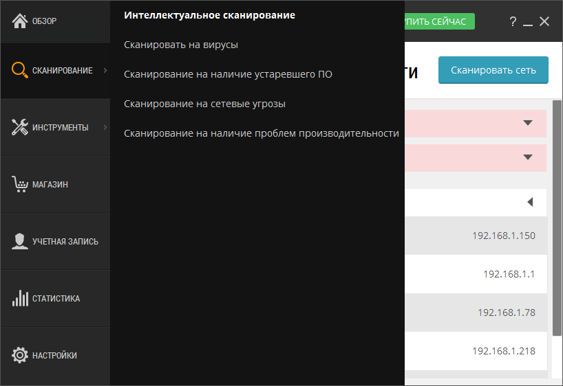Open СТАТИСТИКА in the sidebar

point(55,298)
